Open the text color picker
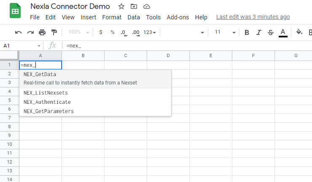312x182 pixels. [x=283, y=33]
